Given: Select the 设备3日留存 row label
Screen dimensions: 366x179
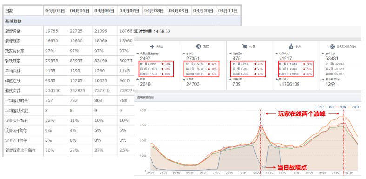Looking at the screenshot, I should 16,131.
